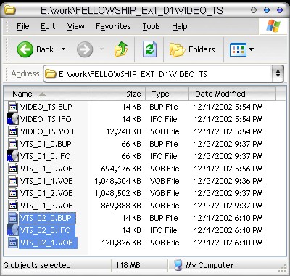The image size is (290, 276).
Task: Open the Tools menu
Action: (152, 26)
